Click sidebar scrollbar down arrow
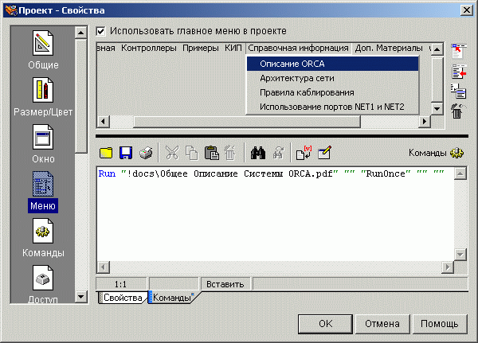This screenshot has width=478, height=343. click(x=80, y=296)
